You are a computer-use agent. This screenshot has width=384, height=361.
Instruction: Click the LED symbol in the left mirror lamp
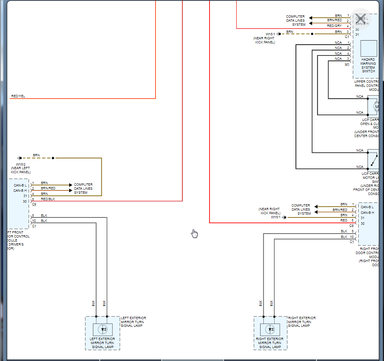(103, 329)
